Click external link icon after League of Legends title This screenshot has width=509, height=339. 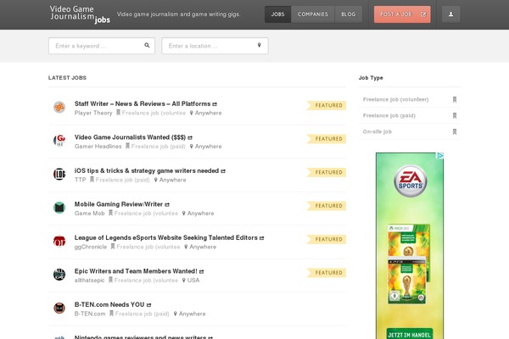261,238
